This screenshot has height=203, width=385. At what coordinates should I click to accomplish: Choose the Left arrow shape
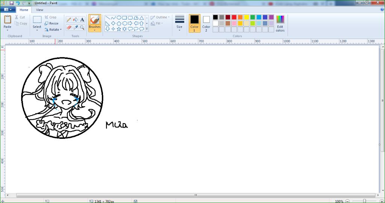click(136, 23)
